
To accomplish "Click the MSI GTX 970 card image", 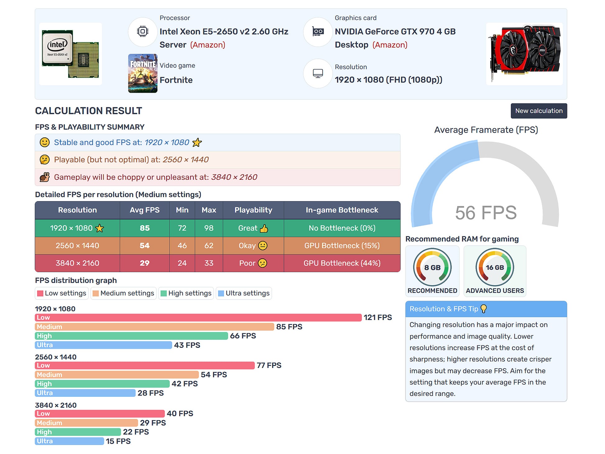I will coord(524,54).
